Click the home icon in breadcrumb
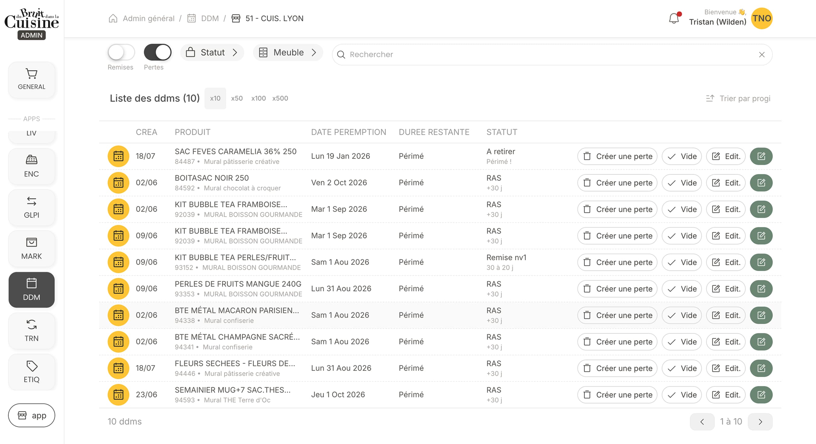This screenshot has width=816, height=444. tap(113, 18)
